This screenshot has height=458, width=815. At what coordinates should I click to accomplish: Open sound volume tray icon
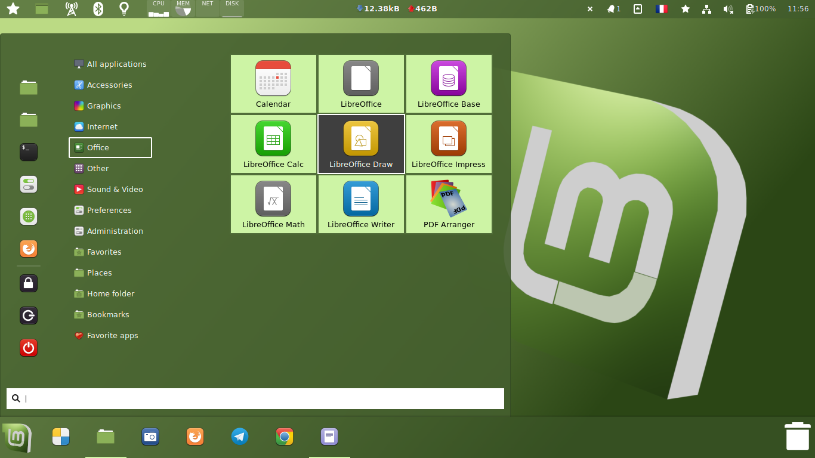pyautogui.click(x=728, y=8)
